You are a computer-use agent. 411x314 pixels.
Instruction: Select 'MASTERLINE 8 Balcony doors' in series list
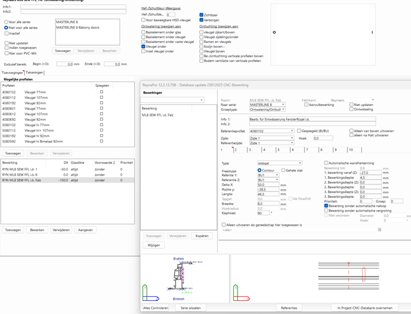(x=78, y=27)
